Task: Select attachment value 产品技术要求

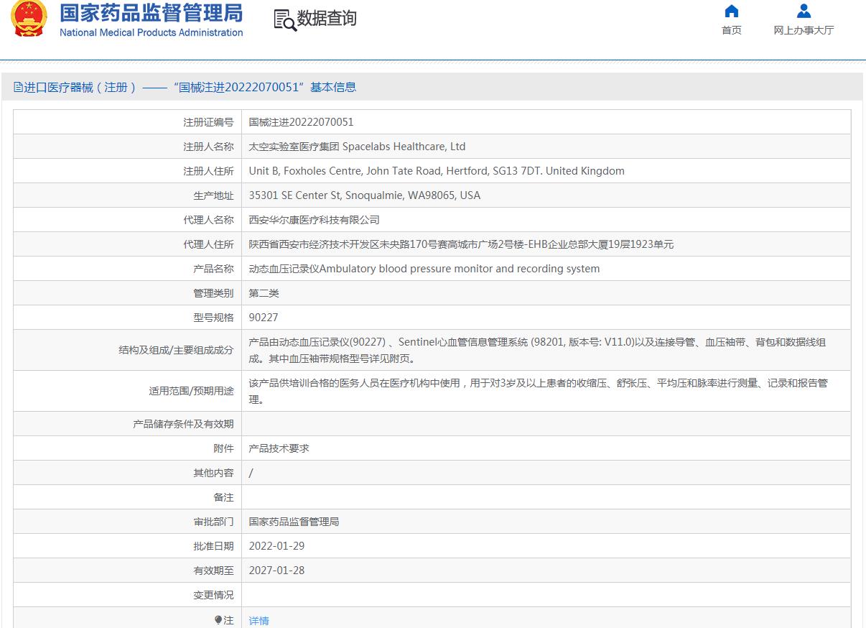Action: 279,448
